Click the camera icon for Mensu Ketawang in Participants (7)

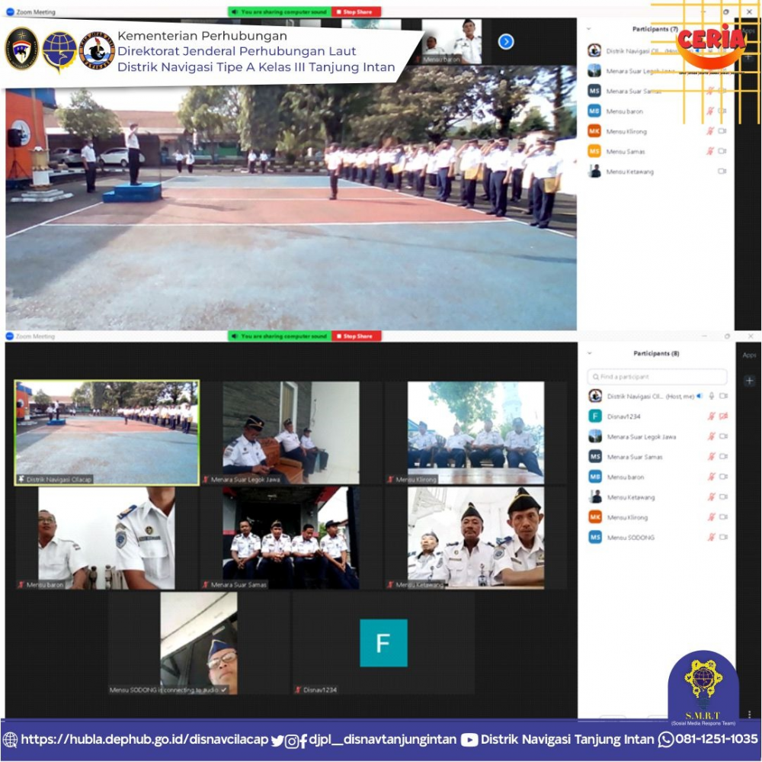(x=722, y=172)
